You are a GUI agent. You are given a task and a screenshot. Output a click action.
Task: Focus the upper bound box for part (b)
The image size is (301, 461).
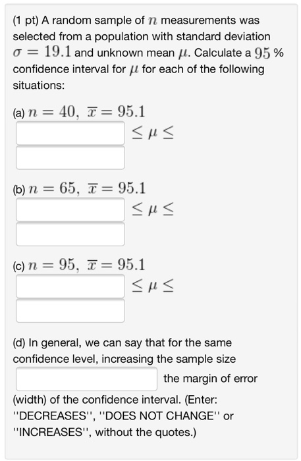coord(70,234)
